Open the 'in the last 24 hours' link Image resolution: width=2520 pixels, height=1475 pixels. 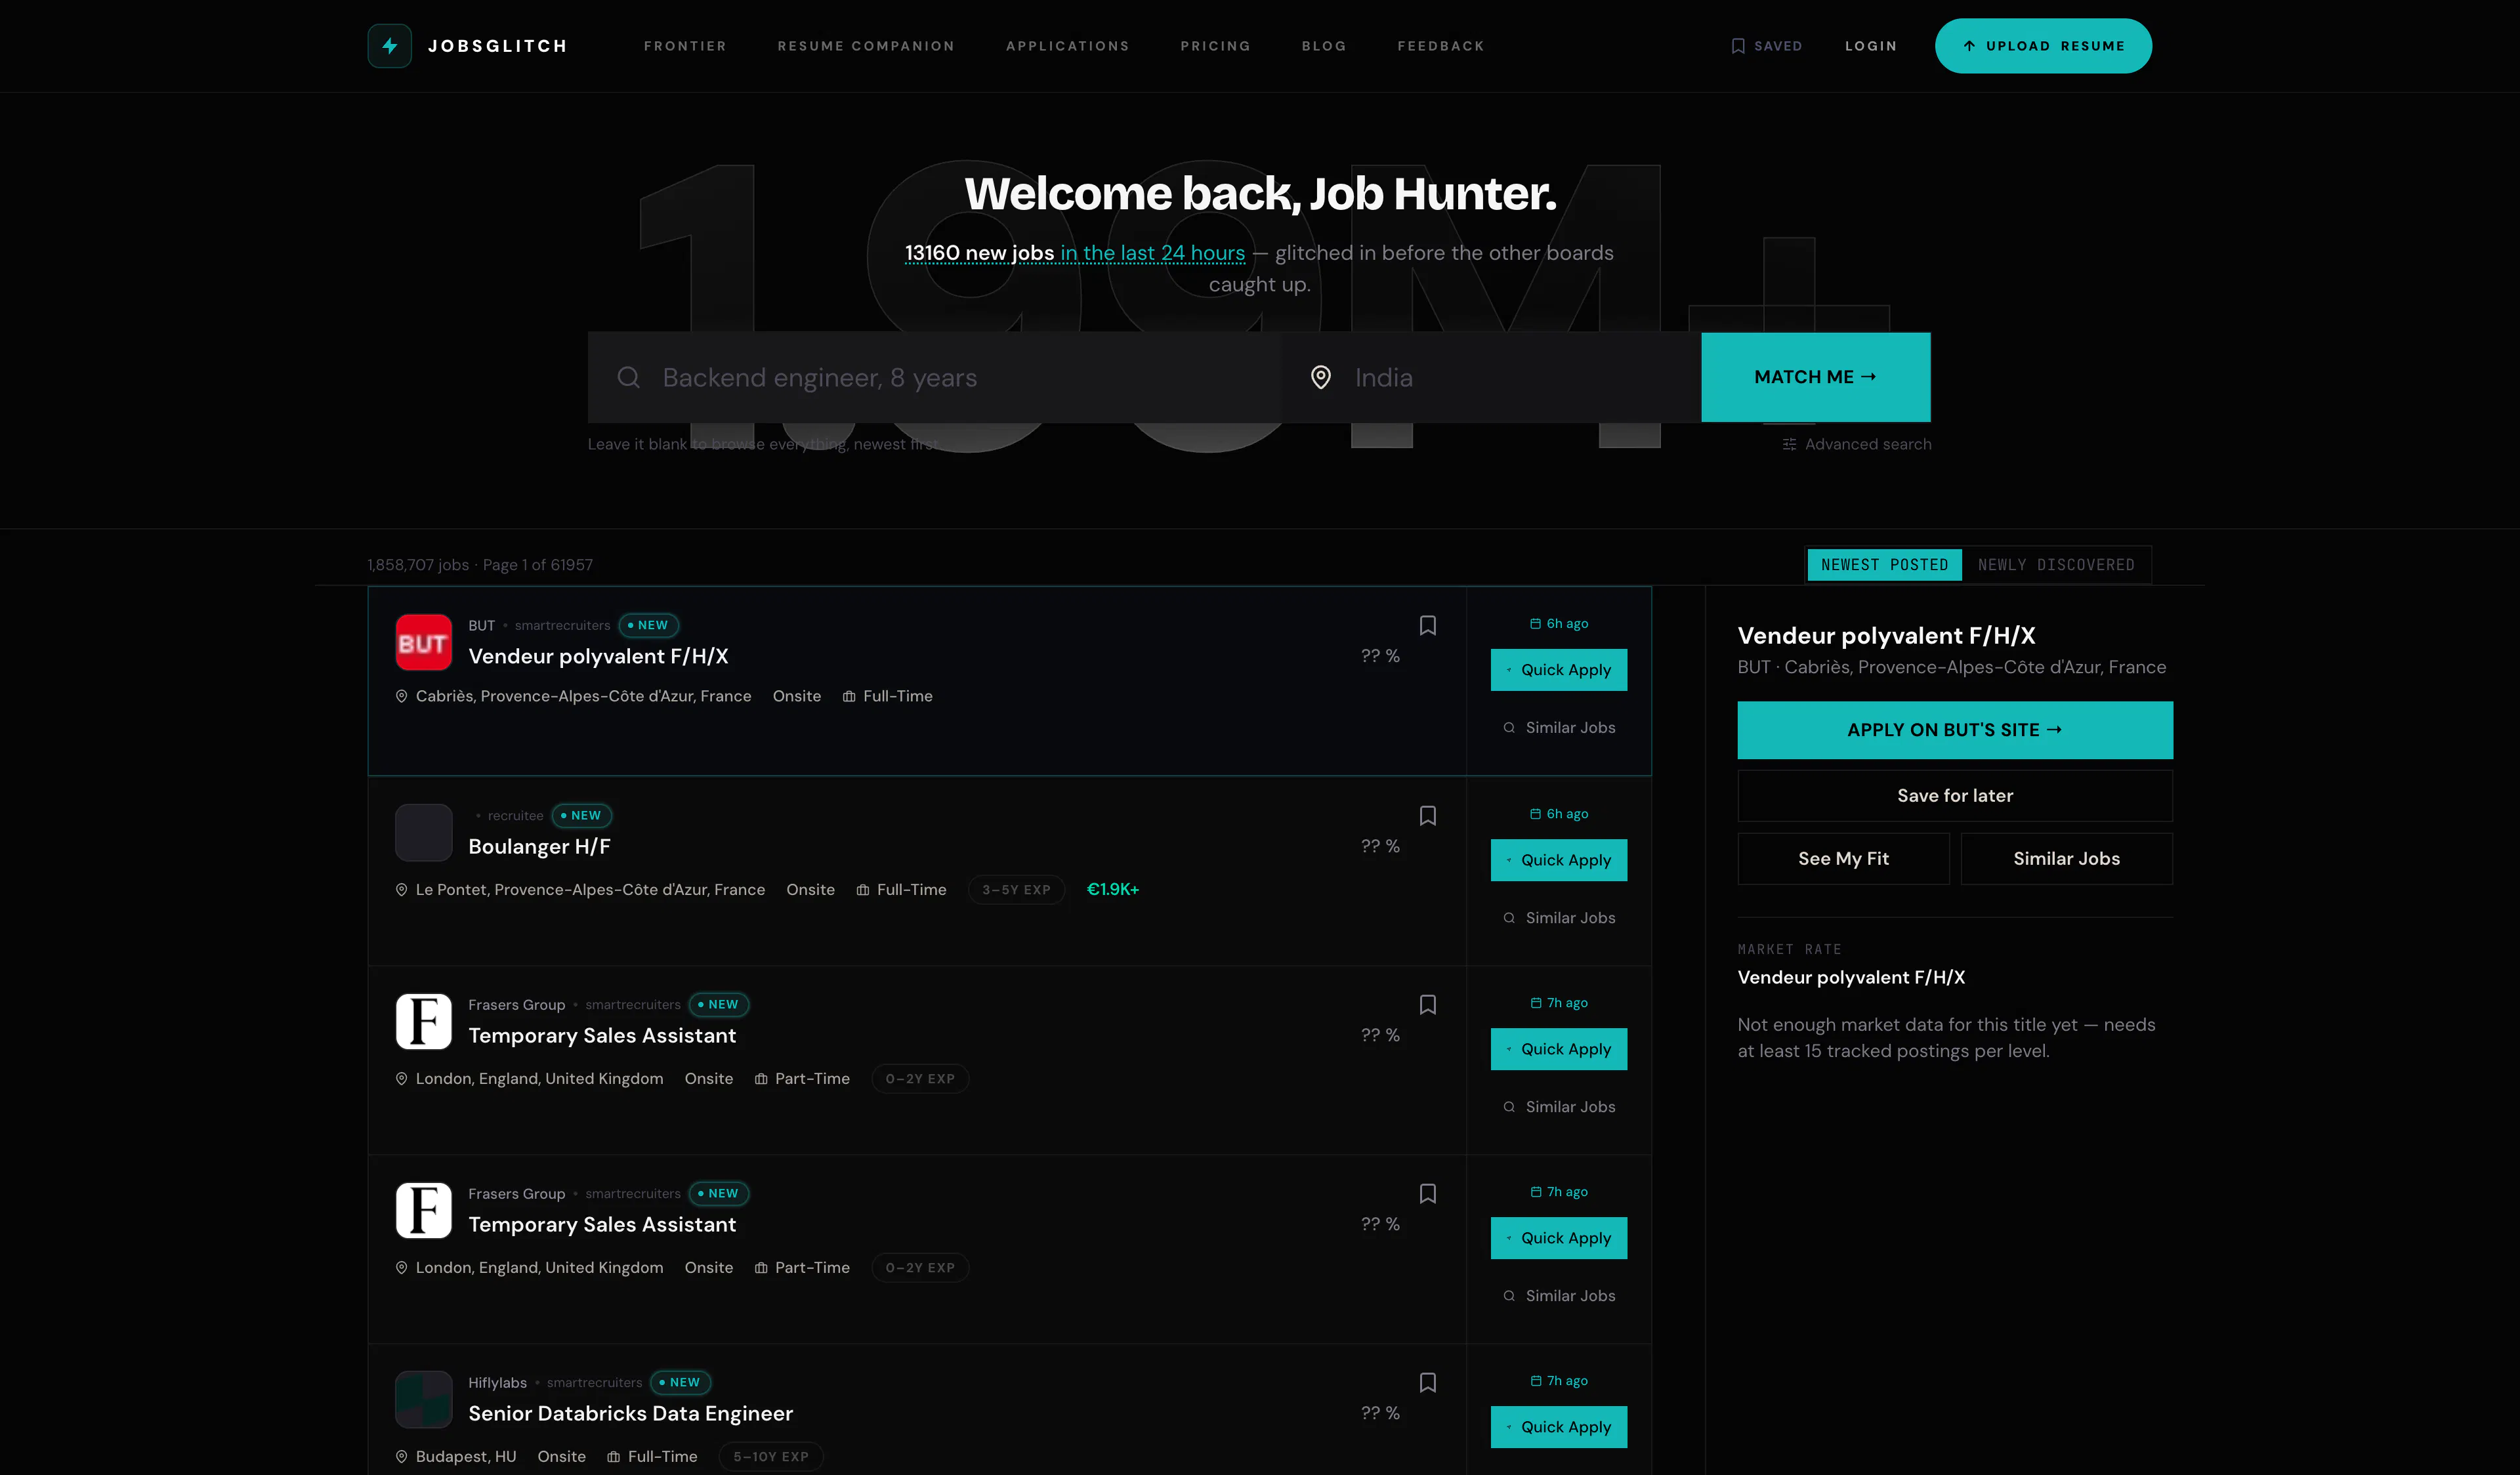pyautogui.click(x=1153, y=253)
